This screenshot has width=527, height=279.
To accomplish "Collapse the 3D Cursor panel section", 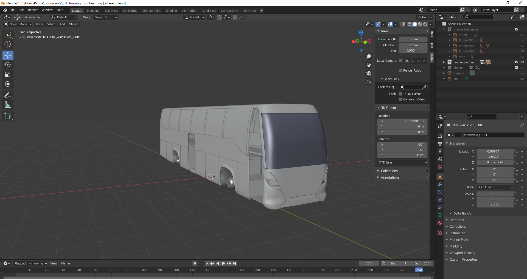I will (x=388, y=108).
